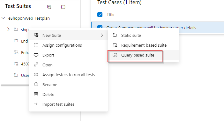224x121 pixels.
Task: Click the Assign testers people icon
Action: (36, 75)
